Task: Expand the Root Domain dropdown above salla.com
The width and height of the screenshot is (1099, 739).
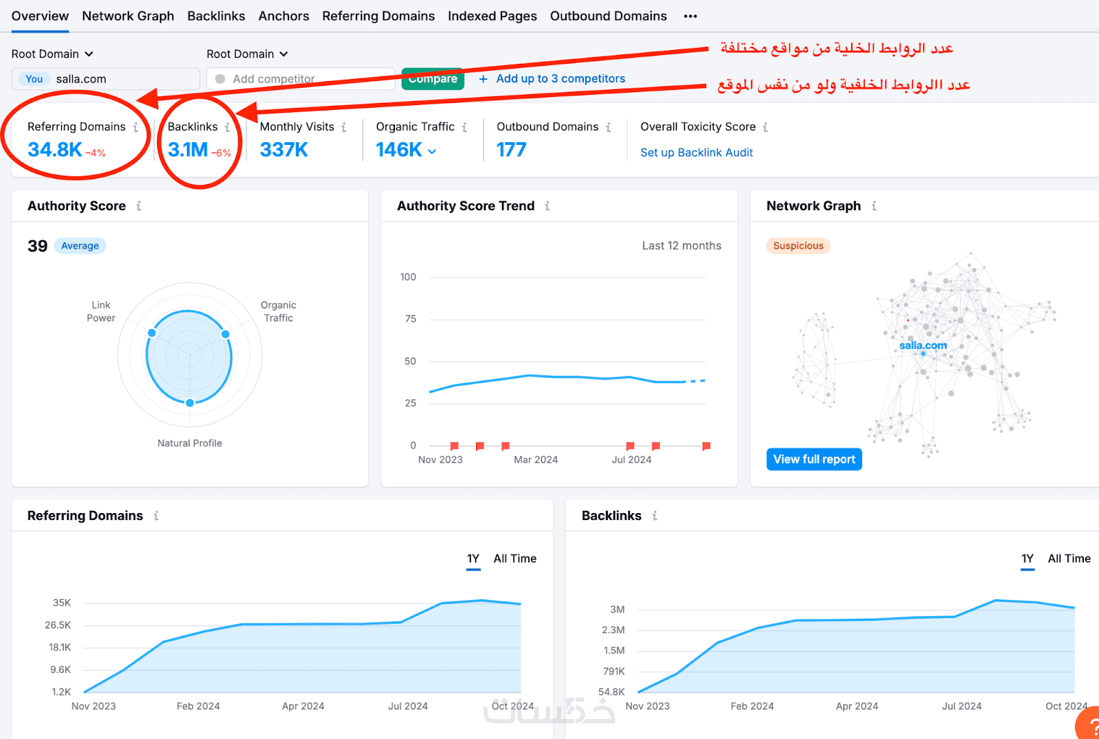Action: pyautogui.click(x=52, y=54)
